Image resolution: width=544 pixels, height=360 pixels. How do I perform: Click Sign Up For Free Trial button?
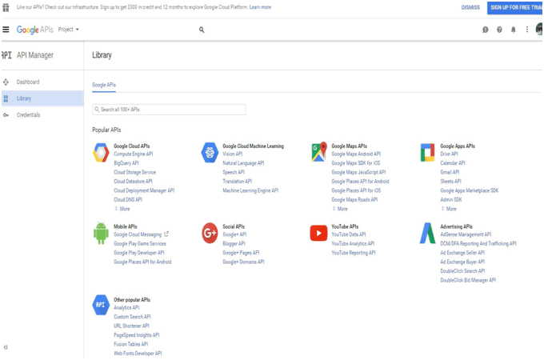click(x=515, y=8)
